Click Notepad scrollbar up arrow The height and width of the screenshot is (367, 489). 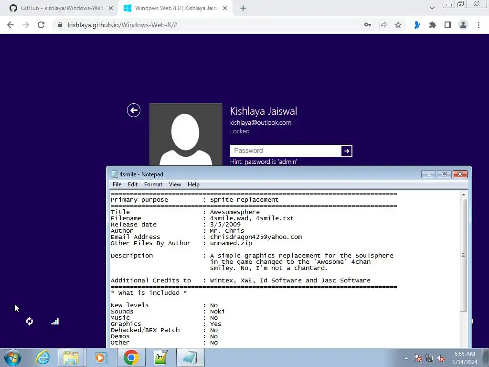[463, 194]
